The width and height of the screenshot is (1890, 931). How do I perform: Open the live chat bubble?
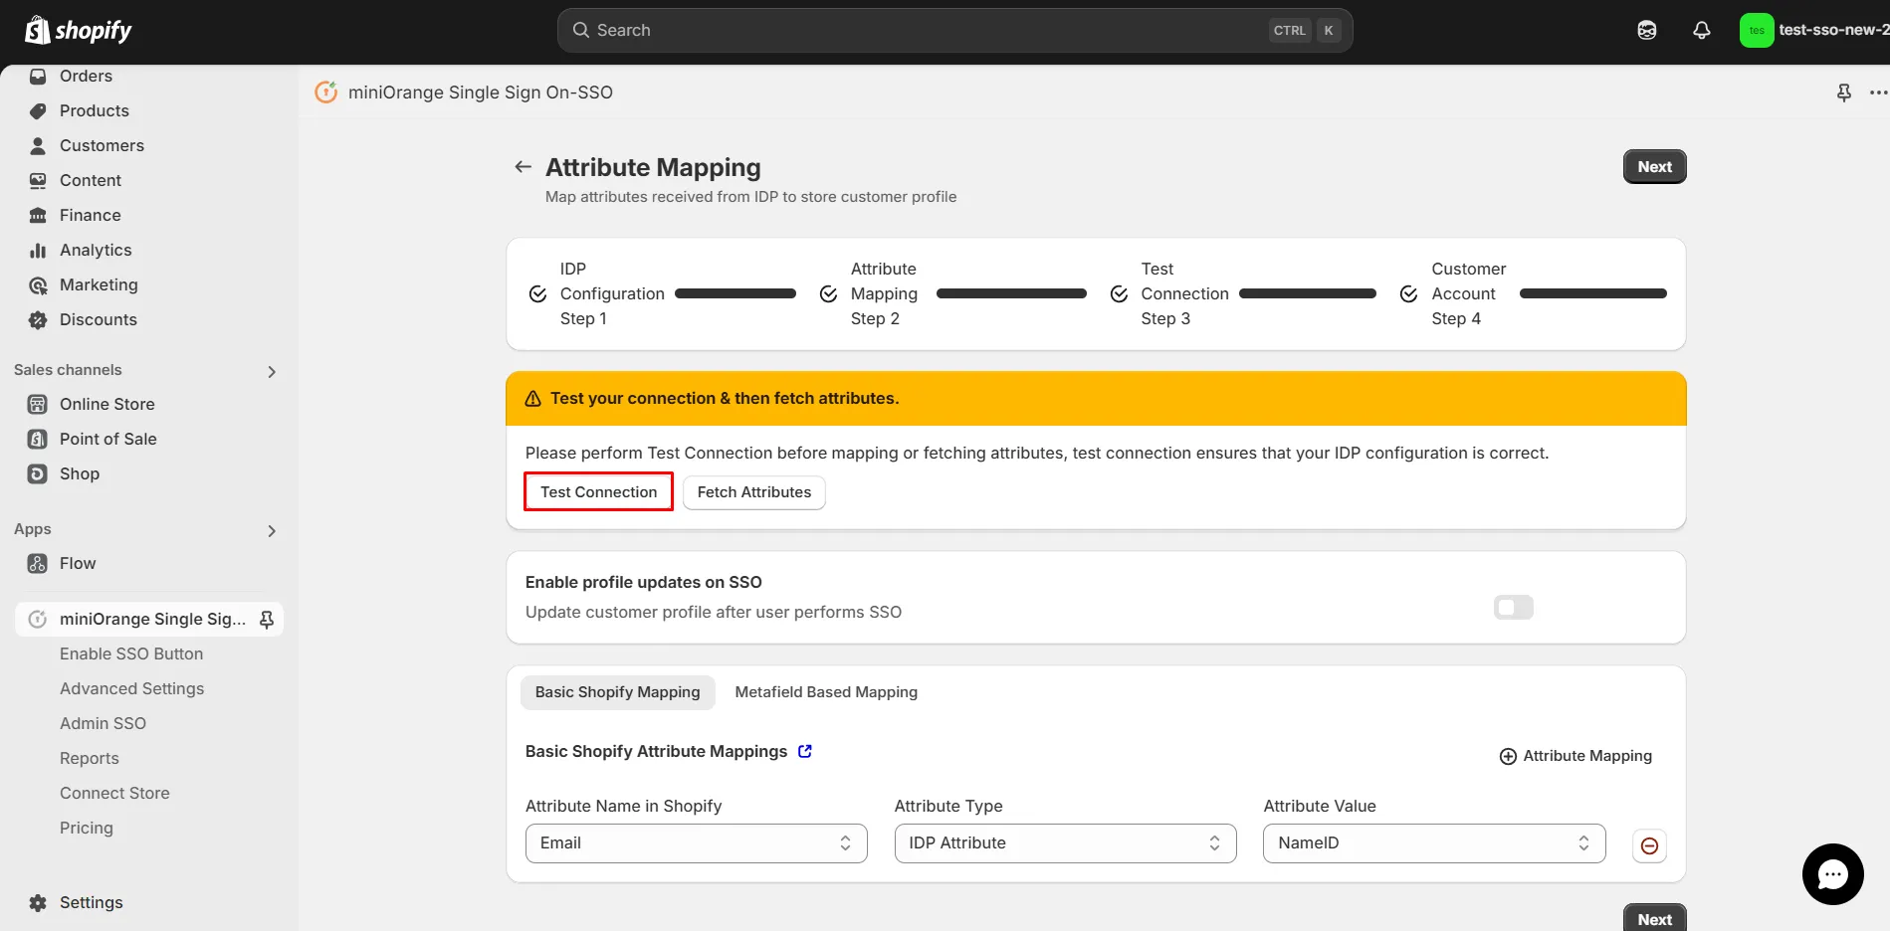click(x=1832, y=874)
